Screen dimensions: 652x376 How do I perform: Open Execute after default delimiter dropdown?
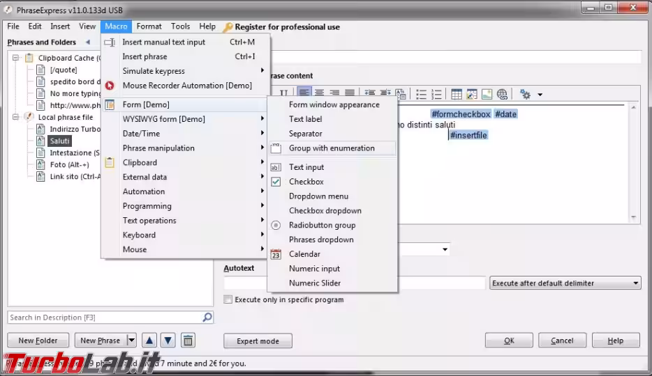point(635,283)
